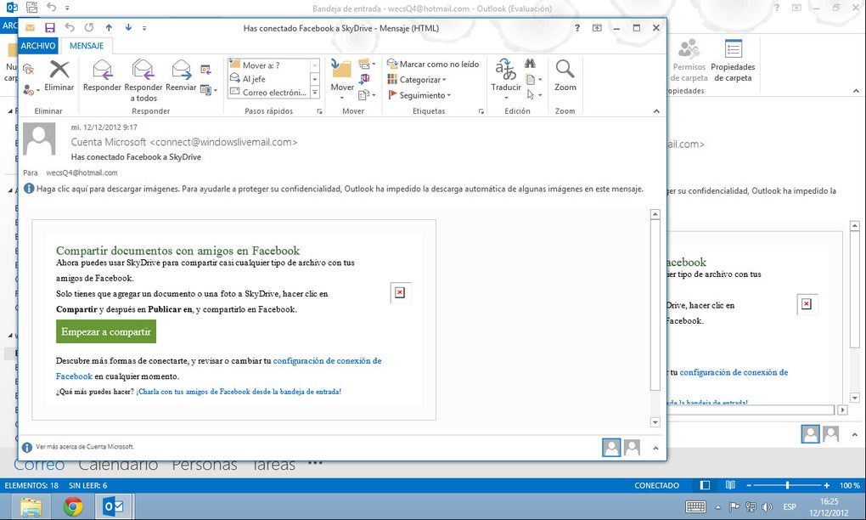Open the Categorizar dropdown
This screenshot has height=520, width=866.
pyautogui.click(x=417, y=80)
